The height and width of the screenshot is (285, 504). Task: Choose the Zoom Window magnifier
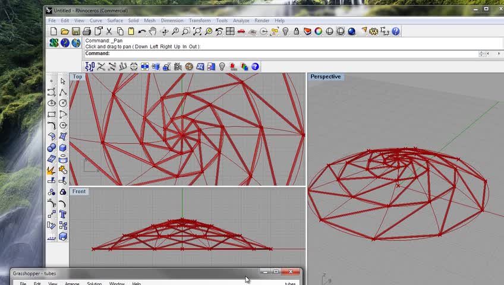[186, 31]
